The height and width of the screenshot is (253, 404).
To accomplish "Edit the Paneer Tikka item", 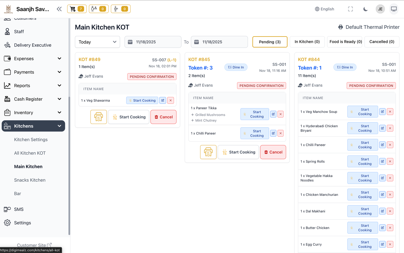I will tap(273, 114).
